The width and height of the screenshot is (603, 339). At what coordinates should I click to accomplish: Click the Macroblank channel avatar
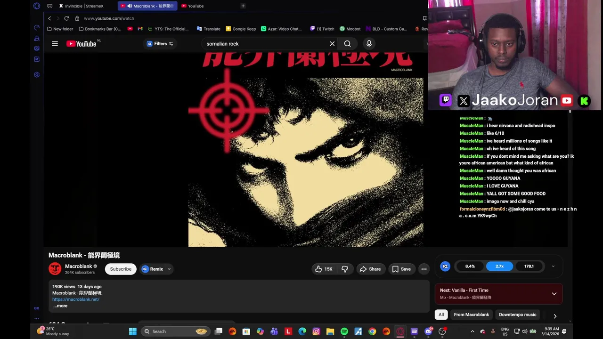(55, 269)
